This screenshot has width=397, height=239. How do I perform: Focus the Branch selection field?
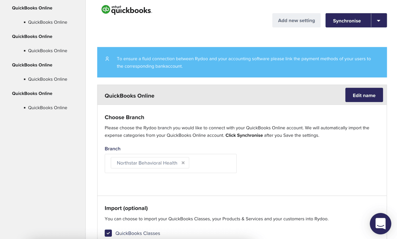pos(212,163)
